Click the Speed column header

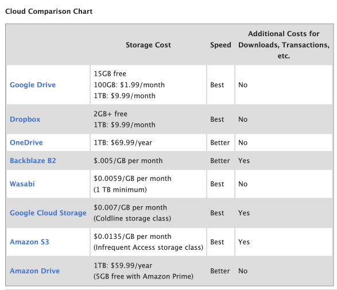click(x=220, y=45)
